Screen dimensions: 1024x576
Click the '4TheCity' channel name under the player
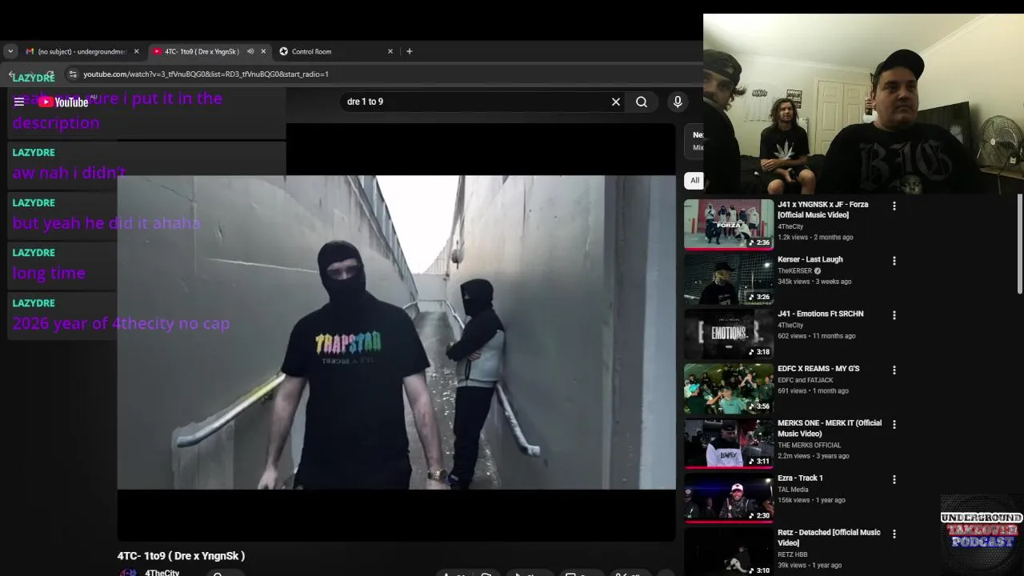(x=162, y=573)
